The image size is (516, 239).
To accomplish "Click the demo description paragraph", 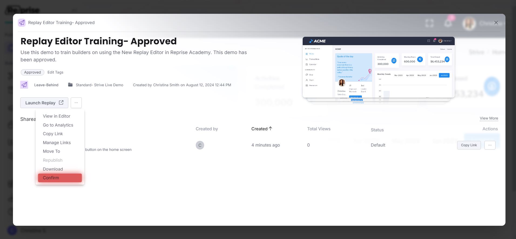I will [x=134, y=56].
